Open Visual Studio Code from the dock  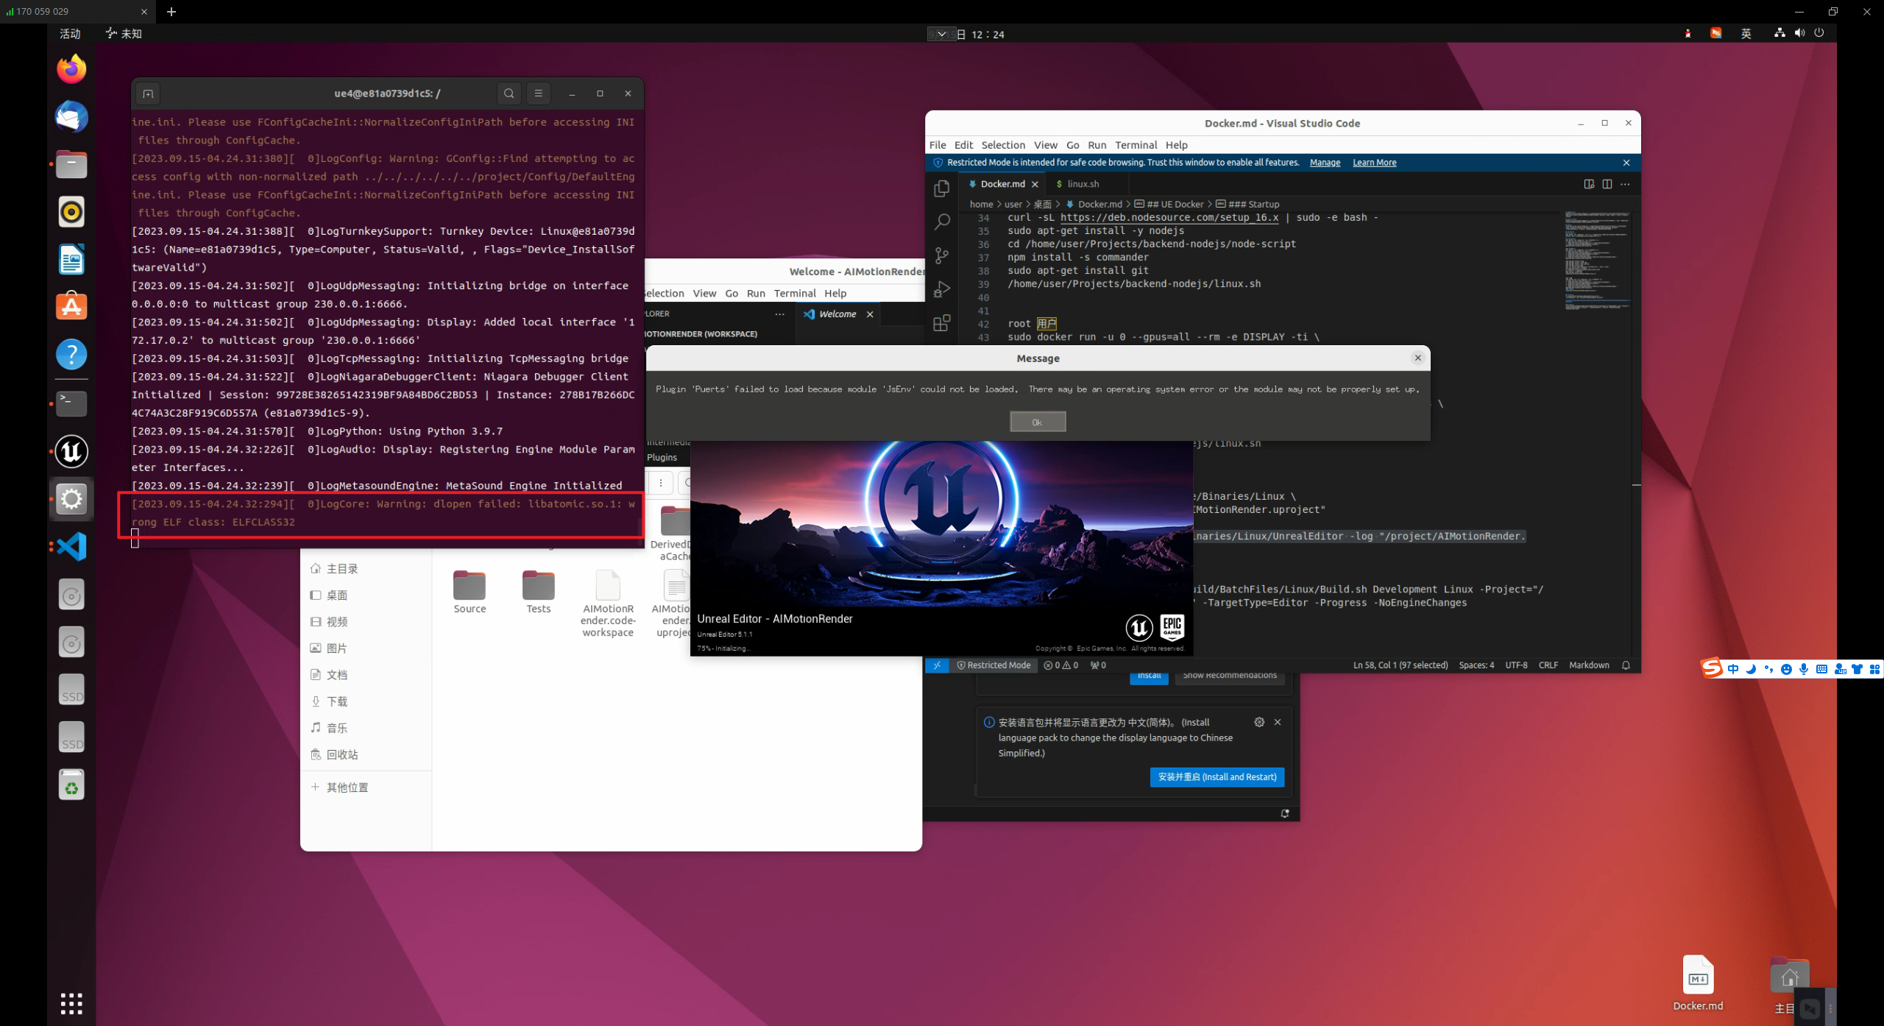(71, 547)
